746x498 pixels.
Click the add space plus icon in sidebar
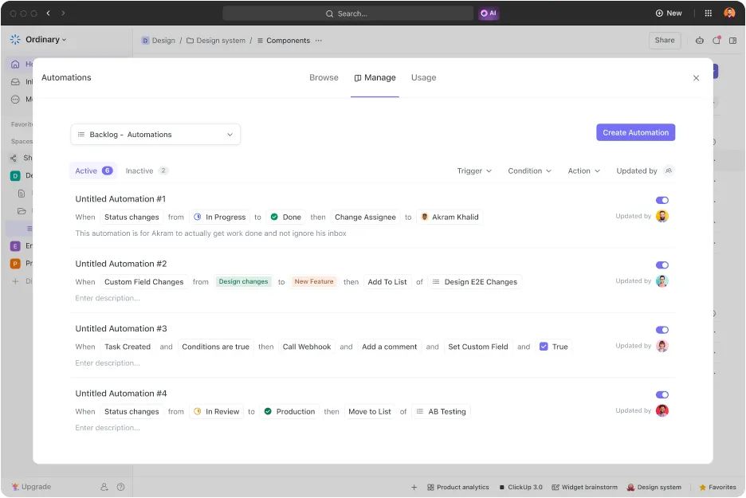15,281
